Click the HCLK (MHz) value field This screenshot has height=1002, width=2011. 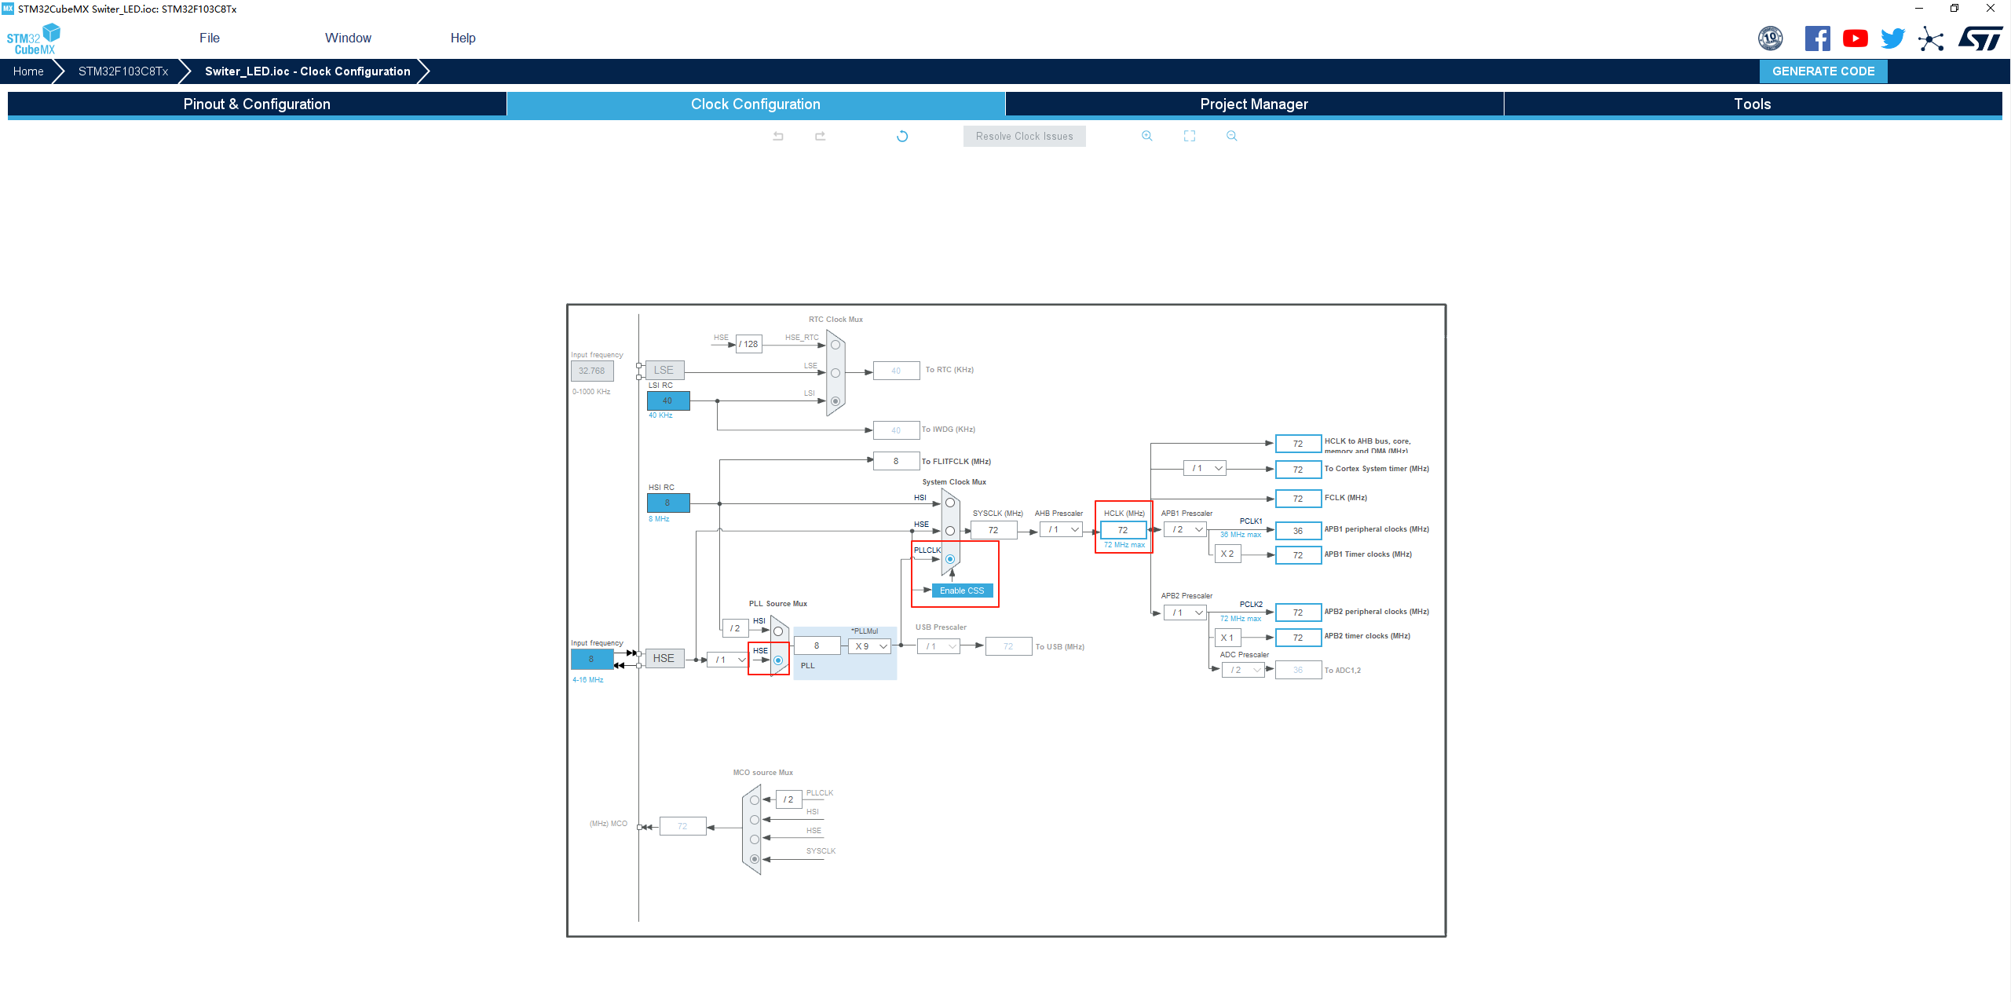pos(1123,530)
